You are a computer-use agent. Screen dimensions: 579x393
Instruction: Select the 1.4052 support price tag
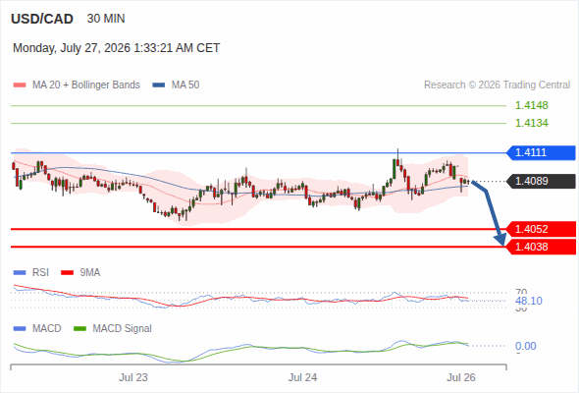(x=541, y=229)
